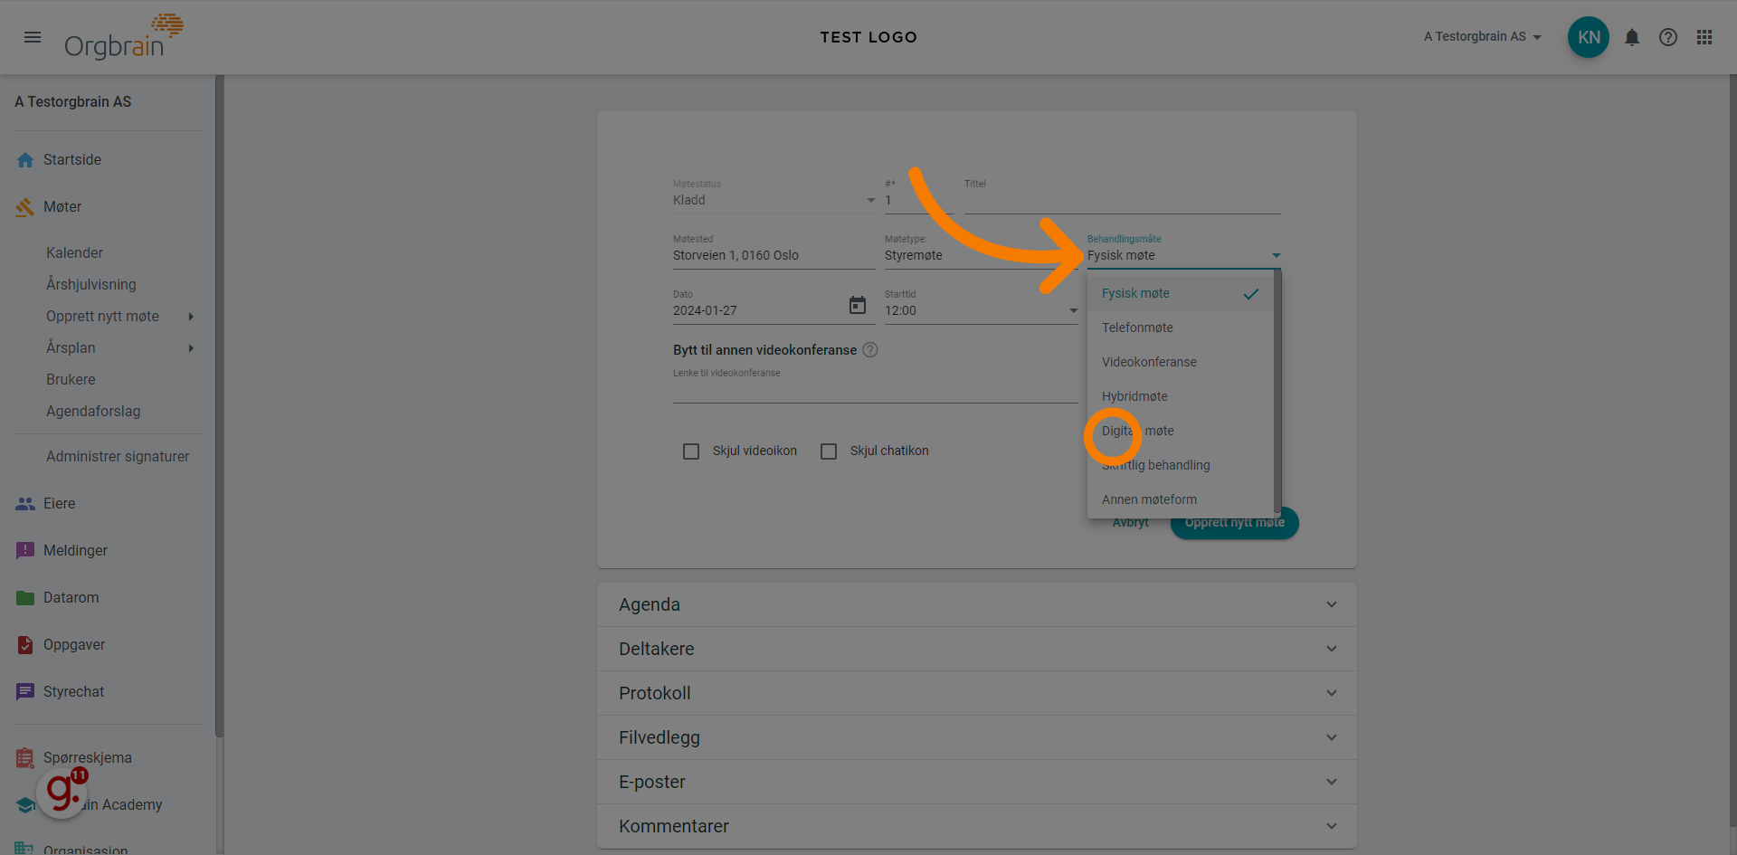
Task: Select Hybridmøte option
Action: (x=1181, y=396)
